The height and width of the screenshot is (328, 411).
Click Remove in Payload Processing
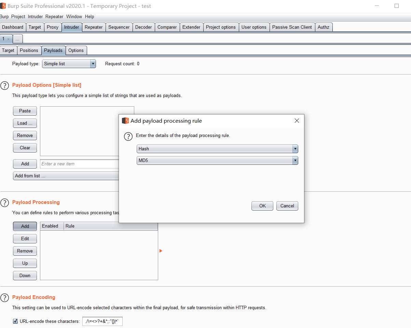click(25, 251)
